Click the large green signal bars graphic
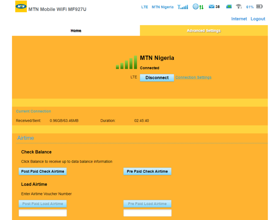 click(127, 62)
